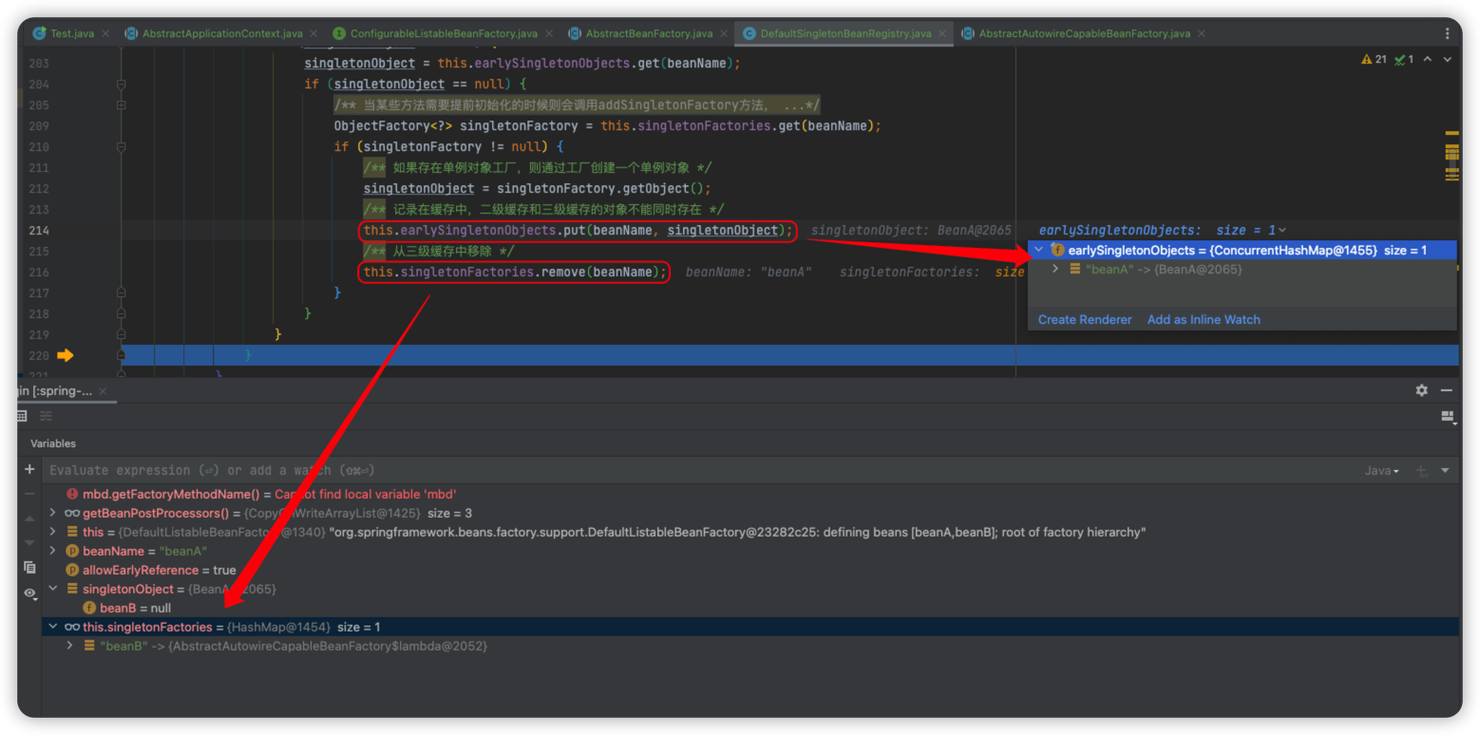Close the ConfigurableListableBeanFactory.java tab
1480x735 pixels.
[x=548, y=34]
